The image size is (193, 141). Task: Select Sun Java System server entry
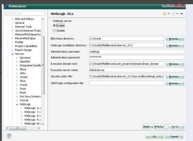tap(30, 97)
